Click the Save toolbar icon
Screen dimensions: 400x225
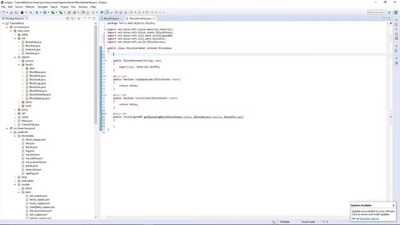point(11,12)
